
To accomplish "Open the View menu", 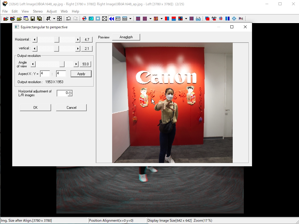I will coord(25,11).
